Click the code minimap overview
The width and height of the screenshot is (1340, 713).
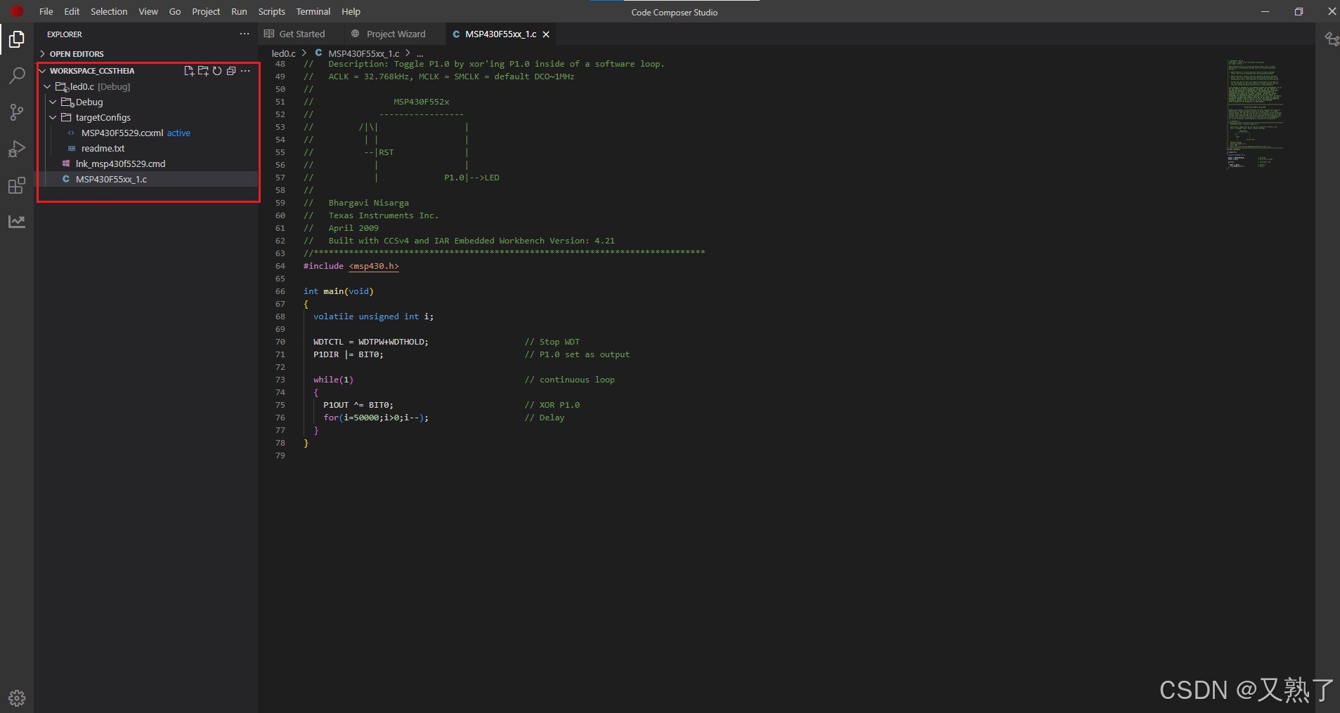click(1256, 114)
